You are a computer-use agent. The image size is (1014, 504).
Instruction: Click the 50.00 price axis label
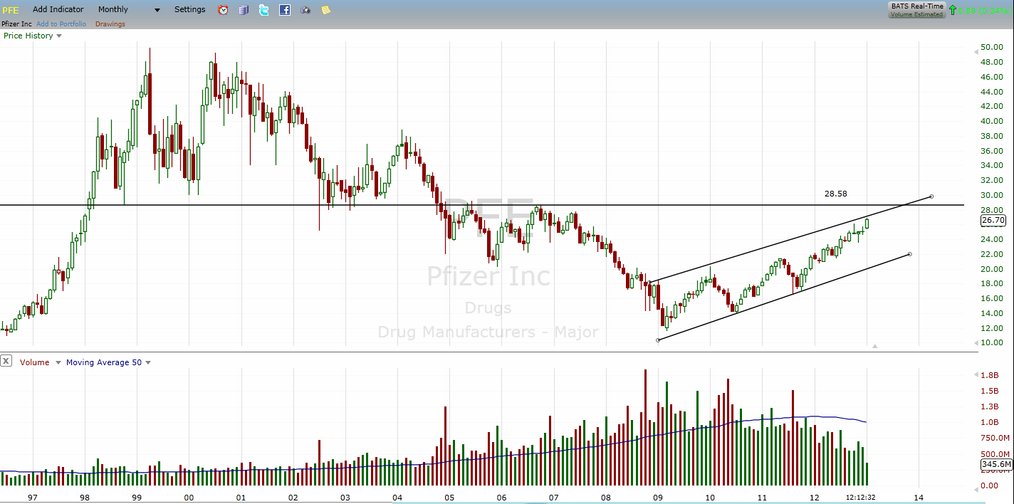(992, 47)
